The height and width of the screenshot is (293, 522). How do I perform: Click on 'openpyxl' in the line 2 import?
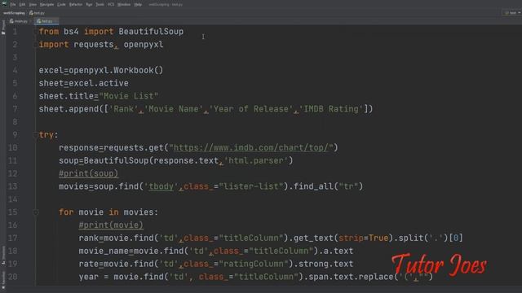[144, 45]
